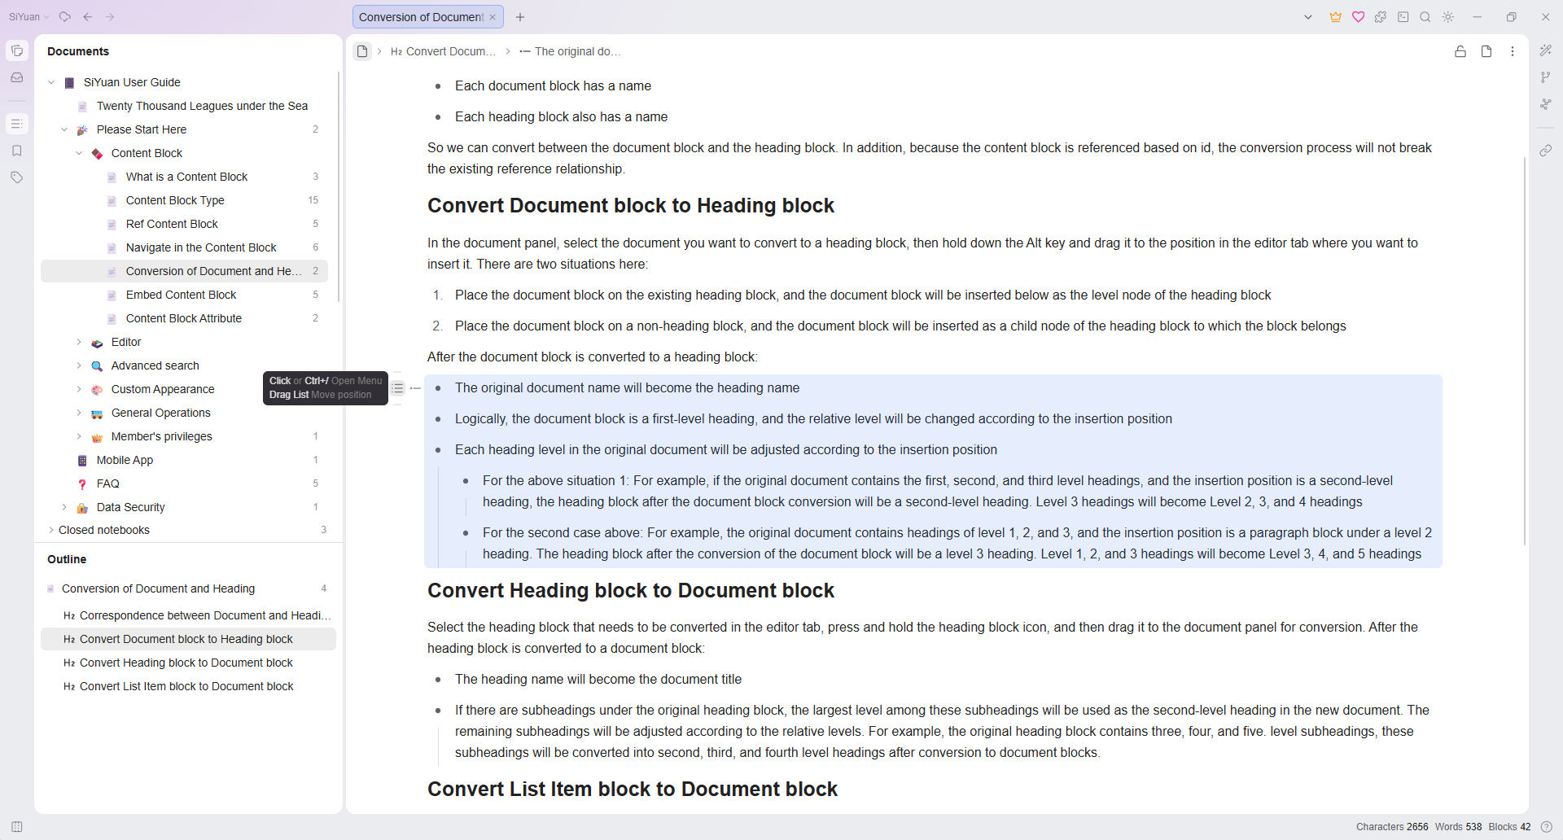Open Content Block Type document
The width and height of the screenshot is (1563, 840).
pyautogui.click(x=175, y=200)
